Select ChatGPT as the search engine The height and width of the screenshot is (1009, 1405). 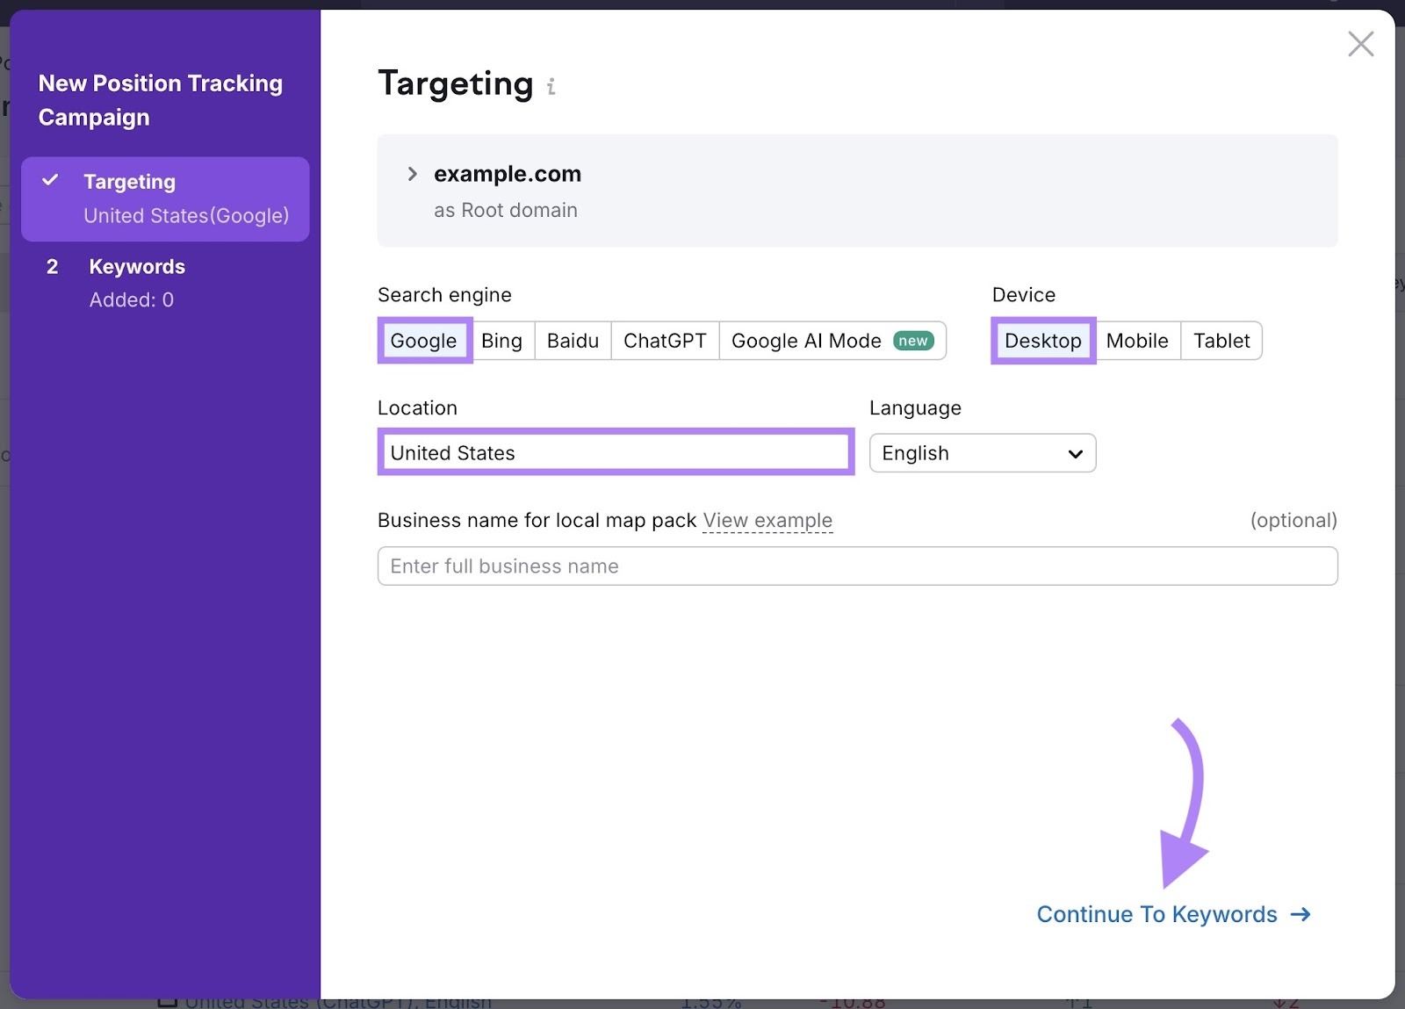pos(665,341)
